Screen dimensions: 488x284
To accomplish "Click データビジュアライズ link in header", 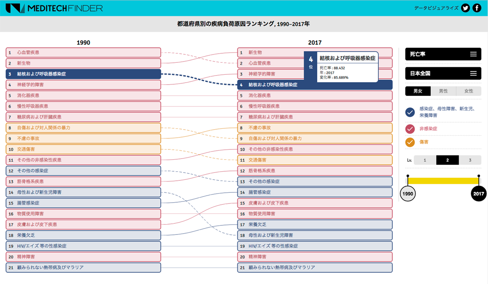I will click(x=436, y=8).
